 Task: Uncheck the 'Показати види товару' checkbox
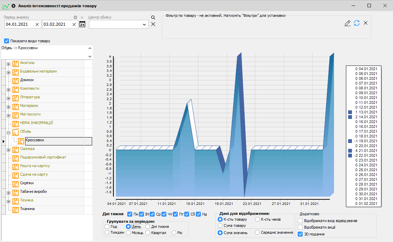coord(7,41)
